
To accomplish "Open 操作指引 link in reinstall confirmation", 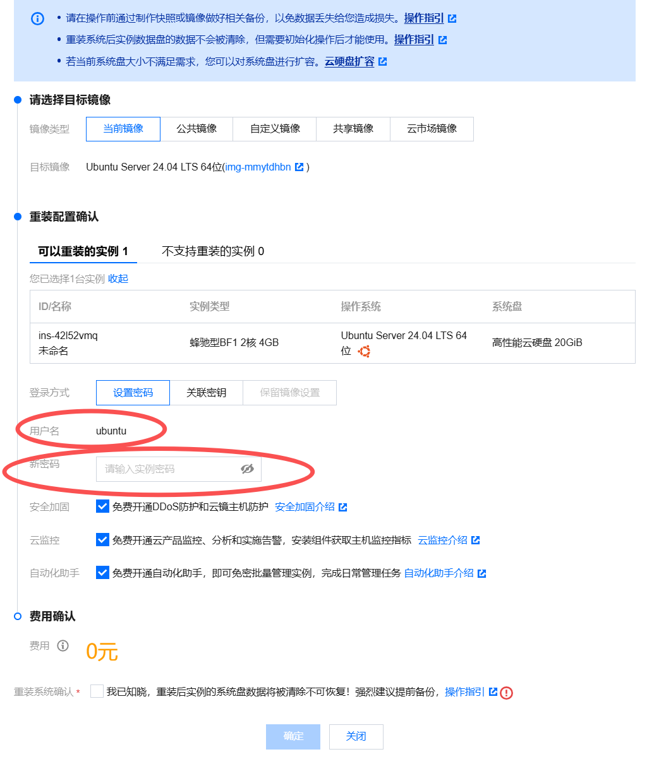I will pyautogui.click(x=464, y=691).
